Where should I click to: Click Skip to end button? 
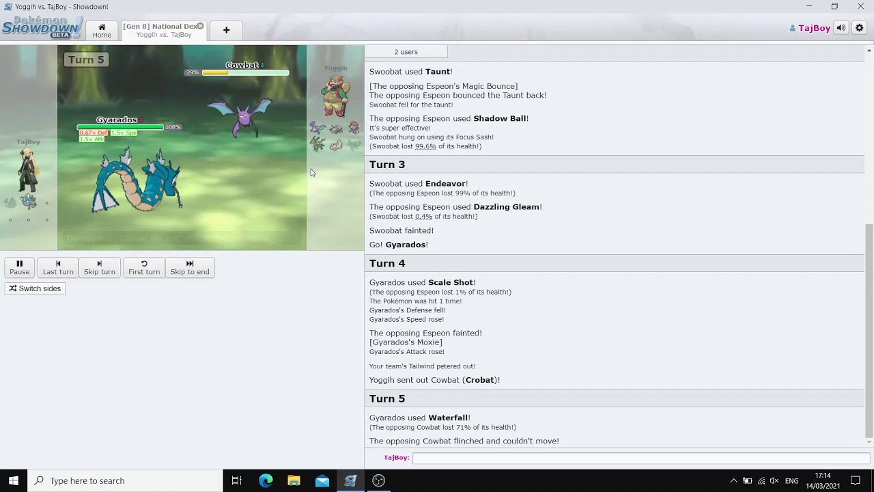pyautogui.click(x=190, y=267)
